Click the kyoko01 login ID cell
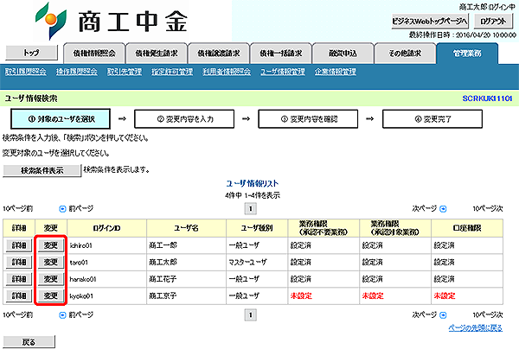519x362 pixels. [107, 295]
